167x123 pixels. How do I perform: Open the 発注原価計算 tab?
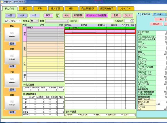point(88,9)
